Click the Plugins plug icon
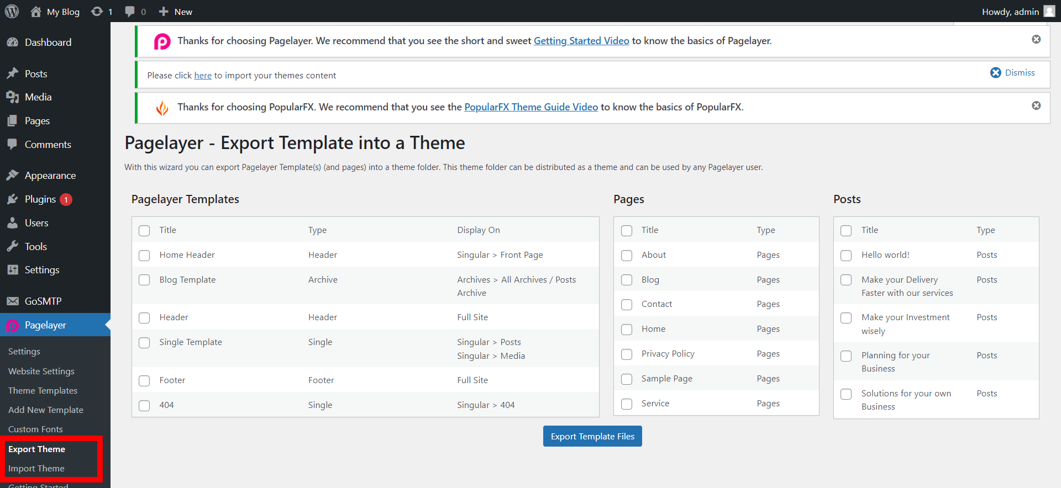Image resolution: width=1061 pixels, height=488 pixels. pyautogui.click(x=12, y=199)
